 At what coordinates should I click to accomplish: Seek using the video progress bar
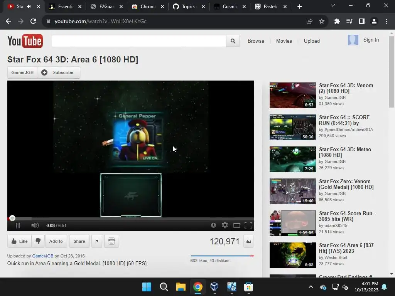pos(130,218)
